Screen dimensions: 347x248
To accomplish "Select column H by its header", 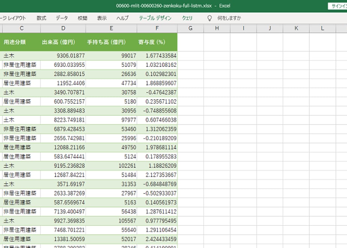I will (217, 28).
